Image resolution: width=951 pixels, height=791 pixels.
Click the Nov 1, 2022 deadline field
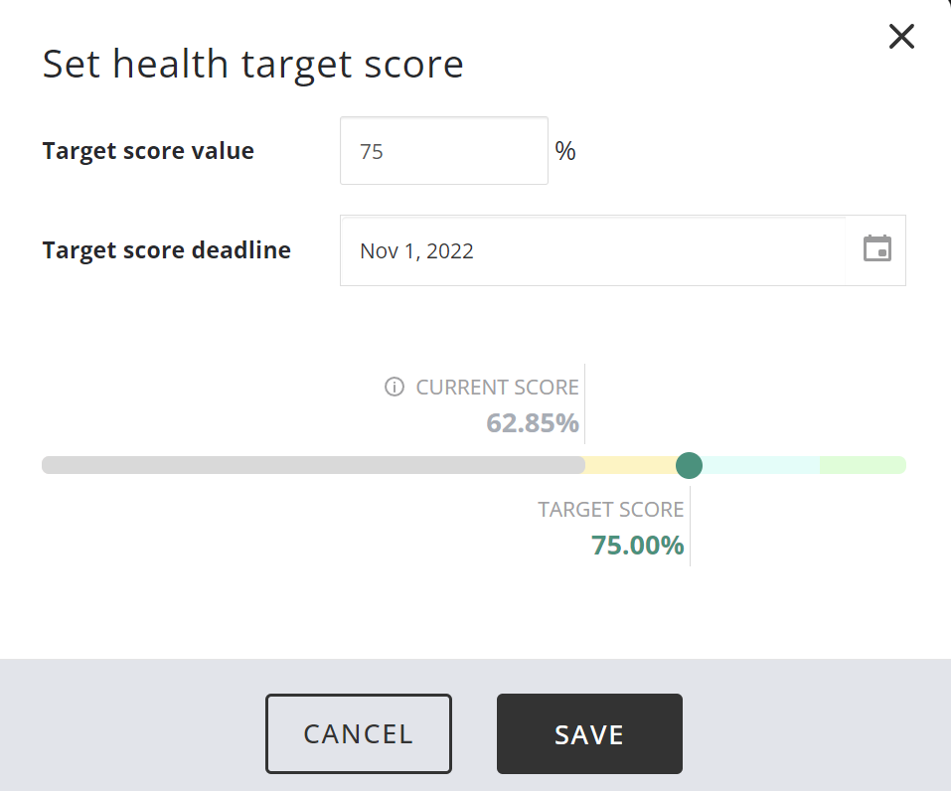pos(592,250)
